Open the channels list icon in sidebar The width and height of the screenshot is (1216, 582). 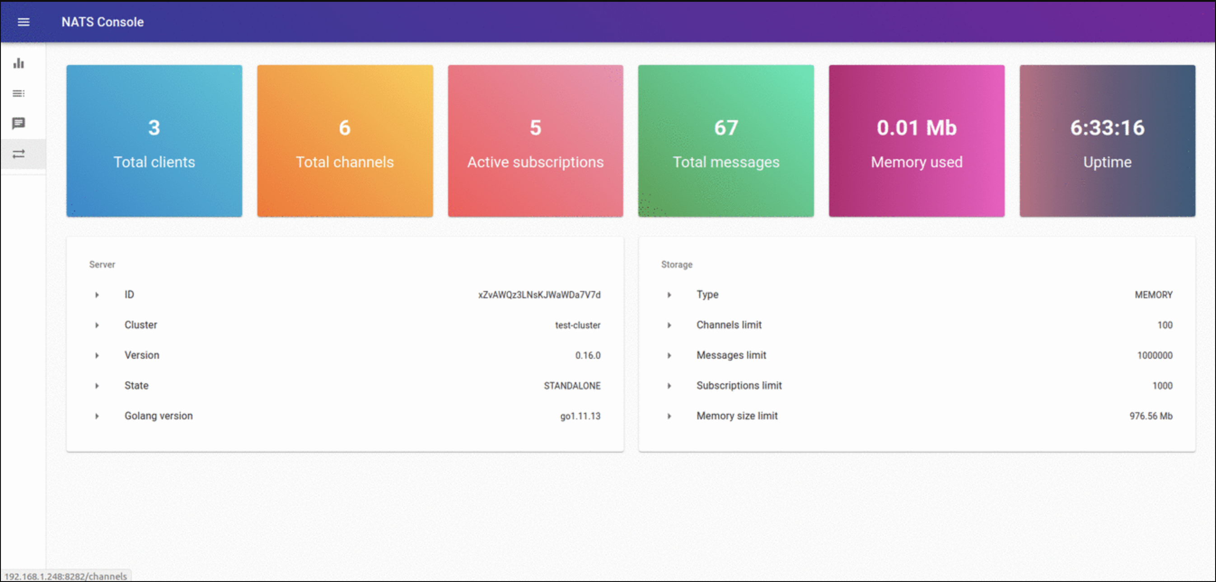point(19,94)
